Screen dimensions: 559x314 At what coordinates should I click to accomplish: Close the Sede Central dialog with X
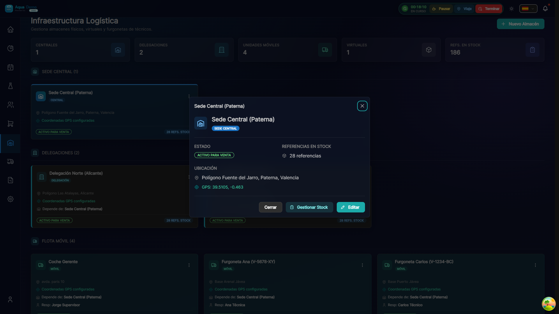[x=362, y=106]
